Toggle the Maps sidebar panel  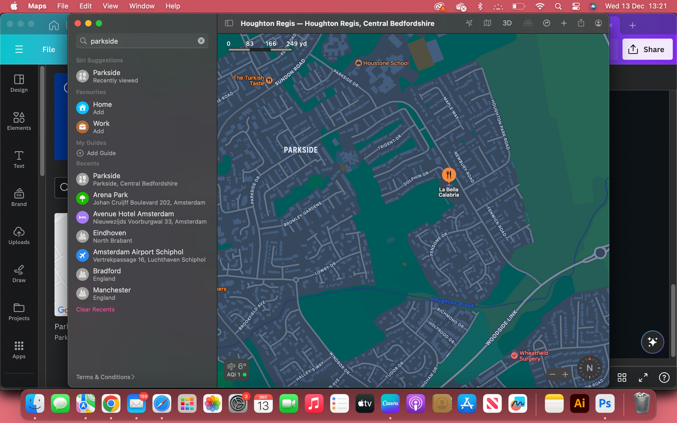229,23
